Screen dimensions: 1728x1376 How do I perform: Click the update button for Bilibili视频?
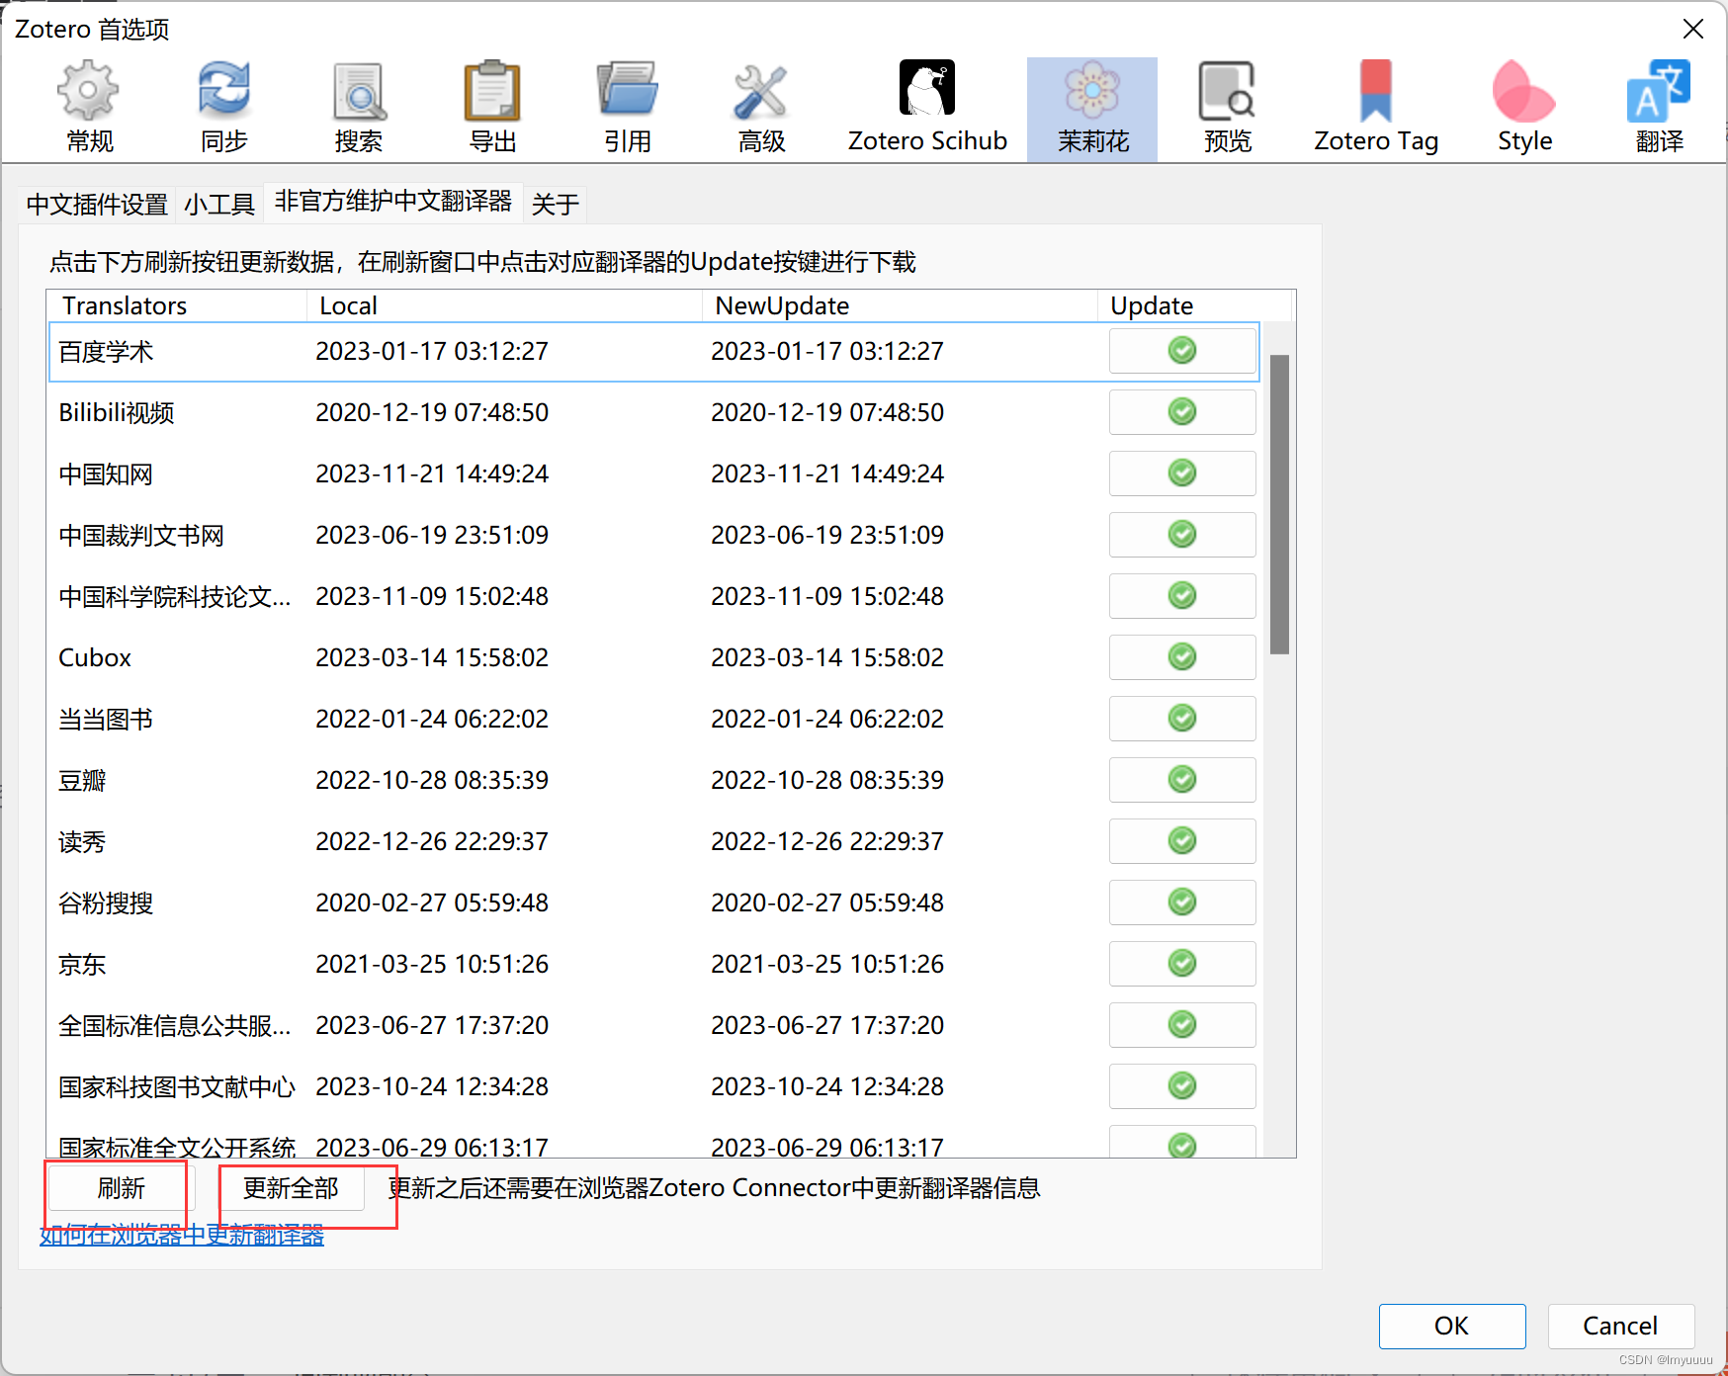click(1182, 412)
